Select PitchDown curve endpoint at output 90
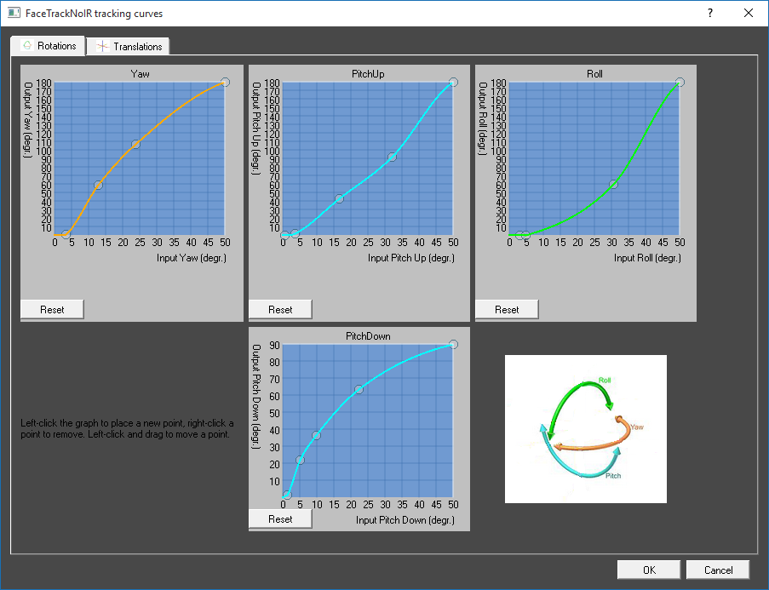This screenshot has height=590, width=769. pos(454,344)
